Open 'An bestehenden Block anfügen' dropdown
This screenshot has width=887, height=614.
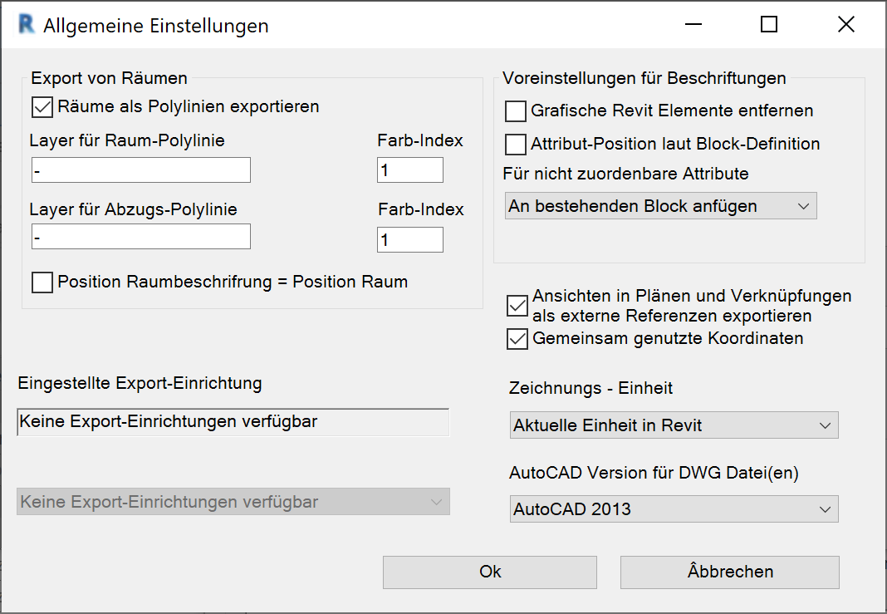tap(660, 206)
